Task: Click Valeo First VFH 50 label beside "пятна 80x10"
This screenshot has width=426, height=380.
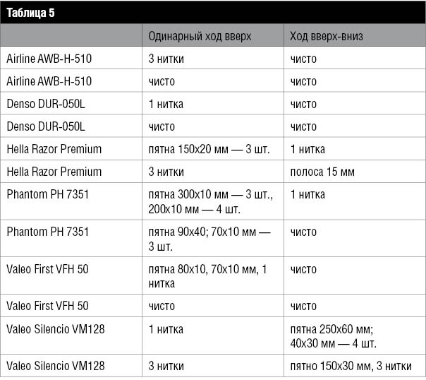Action: (47, 269)
